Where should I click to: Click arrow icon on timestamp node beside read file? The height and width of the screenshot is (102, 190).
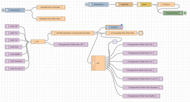pyautogui.click(x=90, y=4)
